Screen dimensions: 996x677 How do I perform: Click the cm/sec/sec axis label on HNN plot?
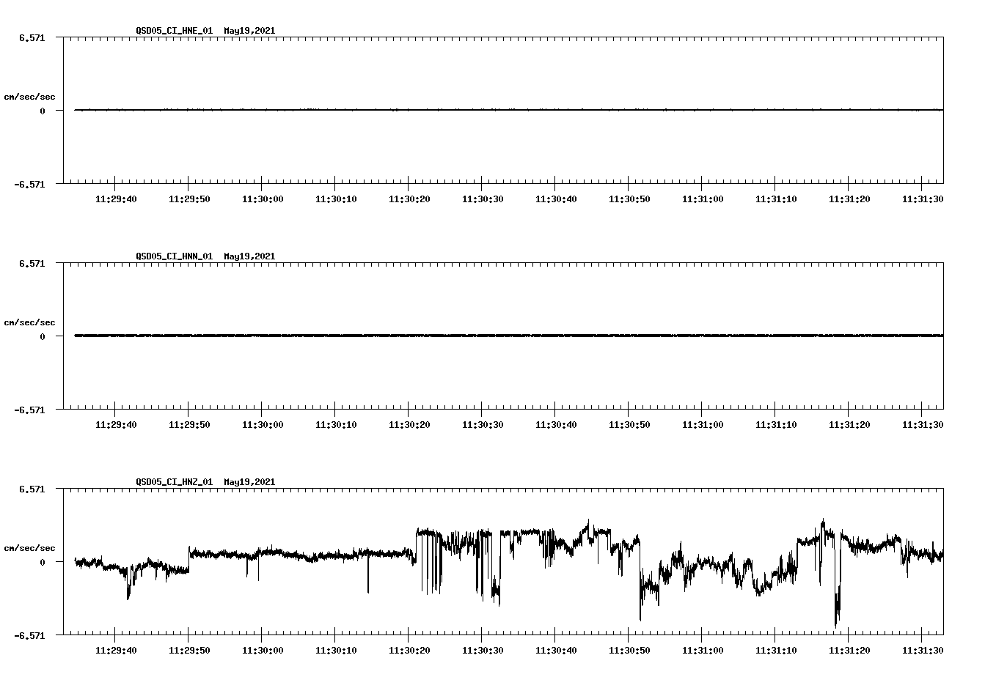(30, 322)
